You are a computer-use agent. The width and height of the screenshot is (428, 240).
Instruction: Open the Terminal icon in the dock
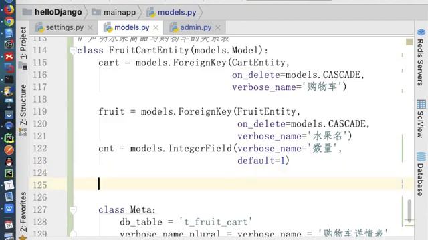9,79
